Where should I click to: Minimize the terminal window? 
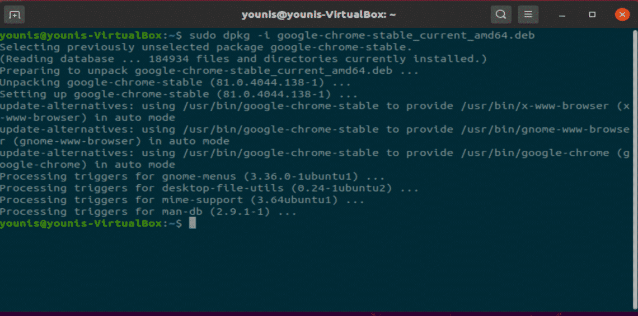[x=565, y=14]
